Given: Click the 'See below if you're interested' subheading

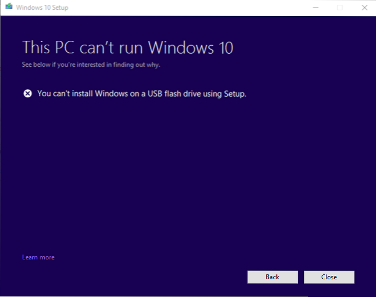Looking at the screenshot, I should click(91, 65).
